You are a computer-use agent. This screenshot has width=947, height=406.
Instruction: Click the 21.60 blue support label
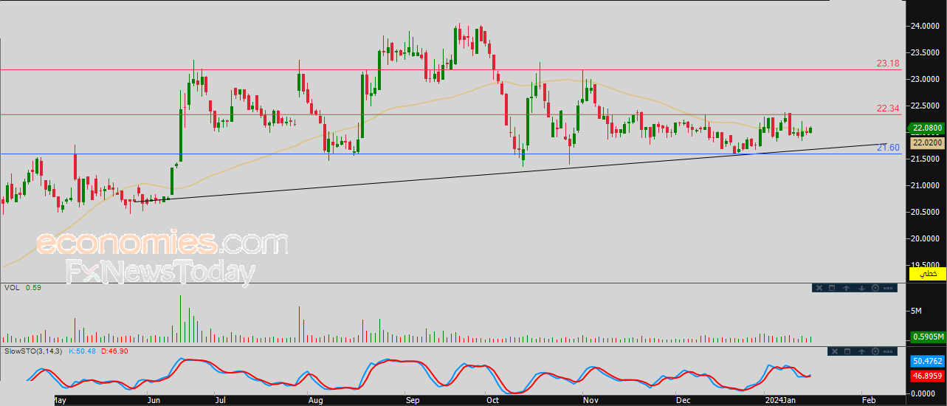(888, 148)
